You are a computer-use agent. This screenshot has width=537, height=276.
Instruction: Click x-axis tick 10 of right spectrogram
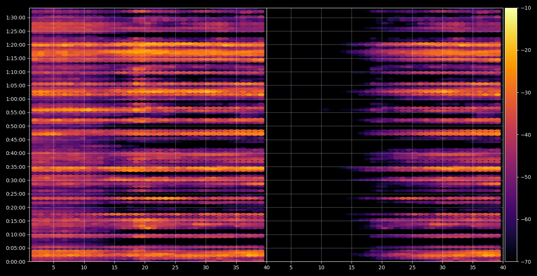tap(321, 267)
